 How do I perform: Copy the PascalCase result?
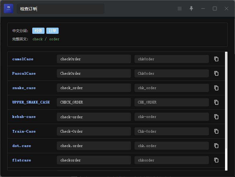point(216,74)
